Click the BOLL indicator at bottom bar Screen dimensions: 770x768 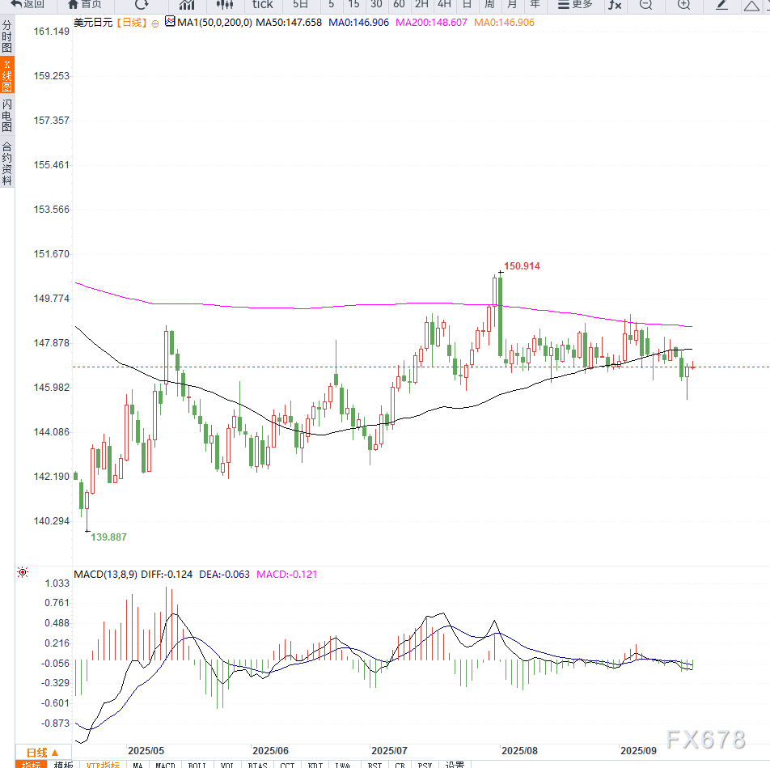coord(197,765)
